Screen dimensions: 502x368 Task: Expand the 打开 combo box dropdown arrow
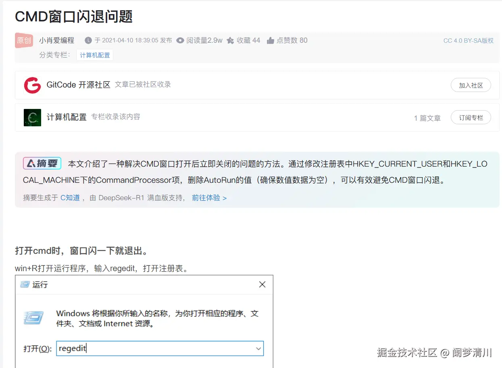coord(258,348)
